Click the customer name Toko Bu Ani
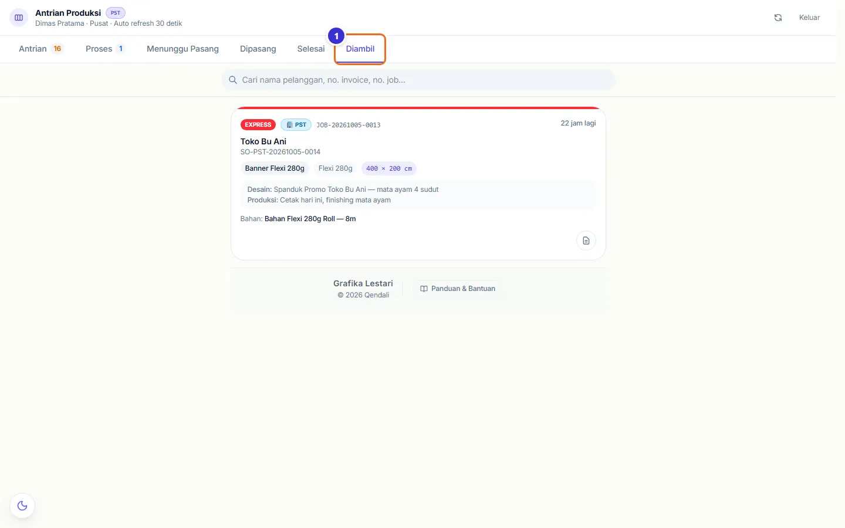Screen dimensions: 845x528 263,141
